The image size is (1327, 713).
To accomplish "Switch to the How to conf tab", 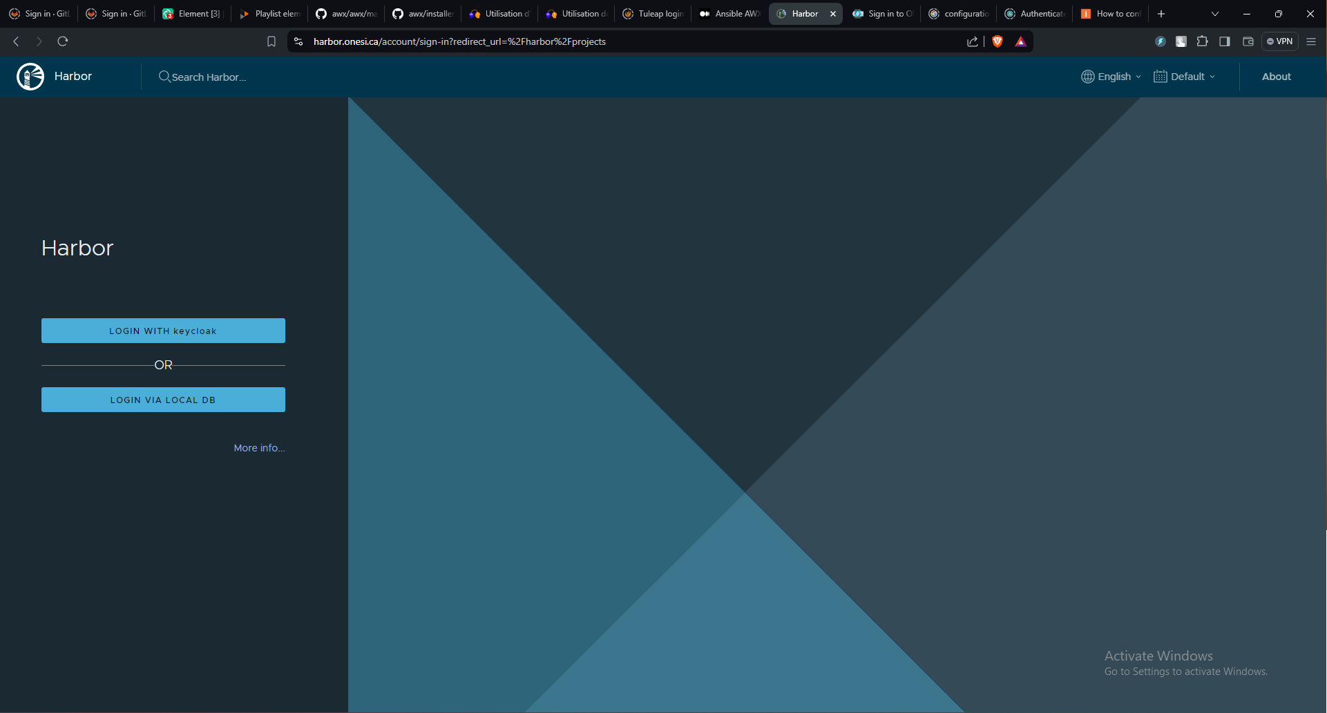I will pos(1110,14).
